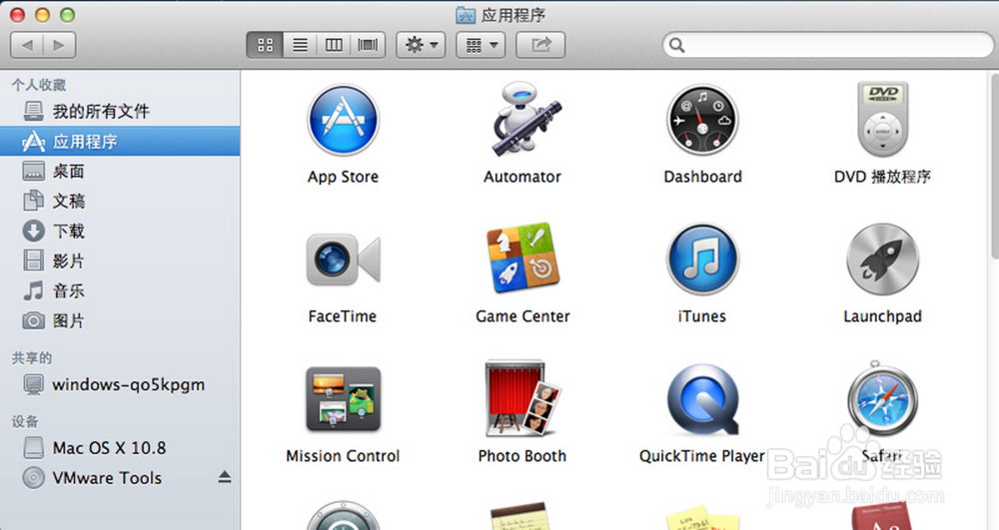
Task: Select the Mission Control icon
Action: pos(344,399)
